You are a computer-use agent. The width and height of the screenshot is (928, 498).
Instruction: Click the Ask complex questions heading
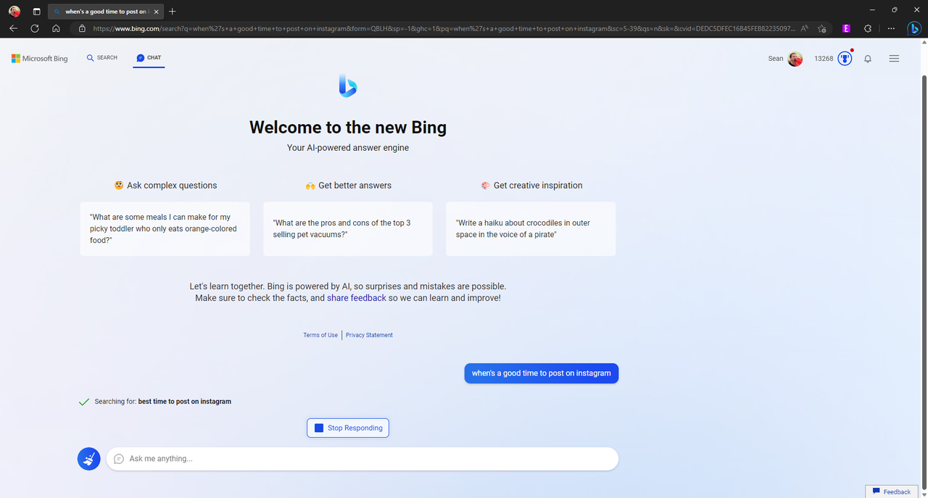click(165, 186)
